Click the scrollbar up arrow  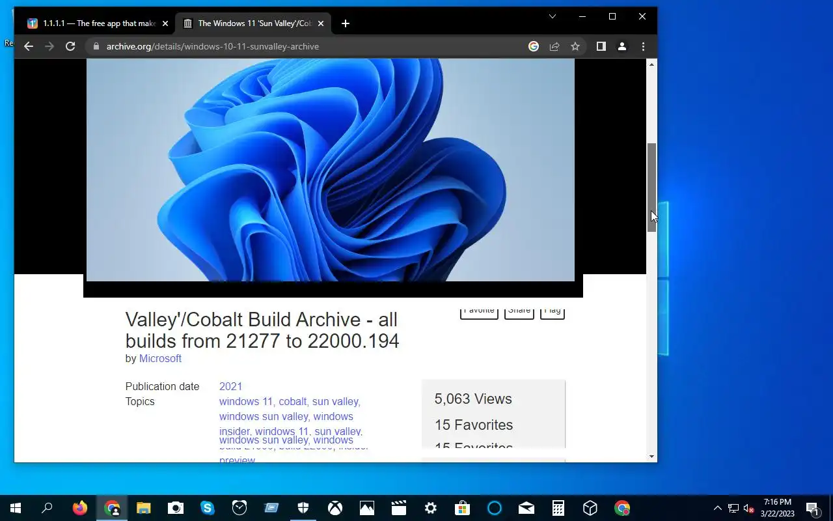coord(652,64)
